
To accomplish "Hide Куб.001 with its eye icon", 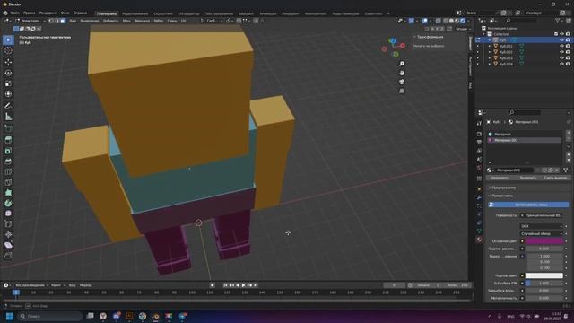I will (x=561, y=46).
